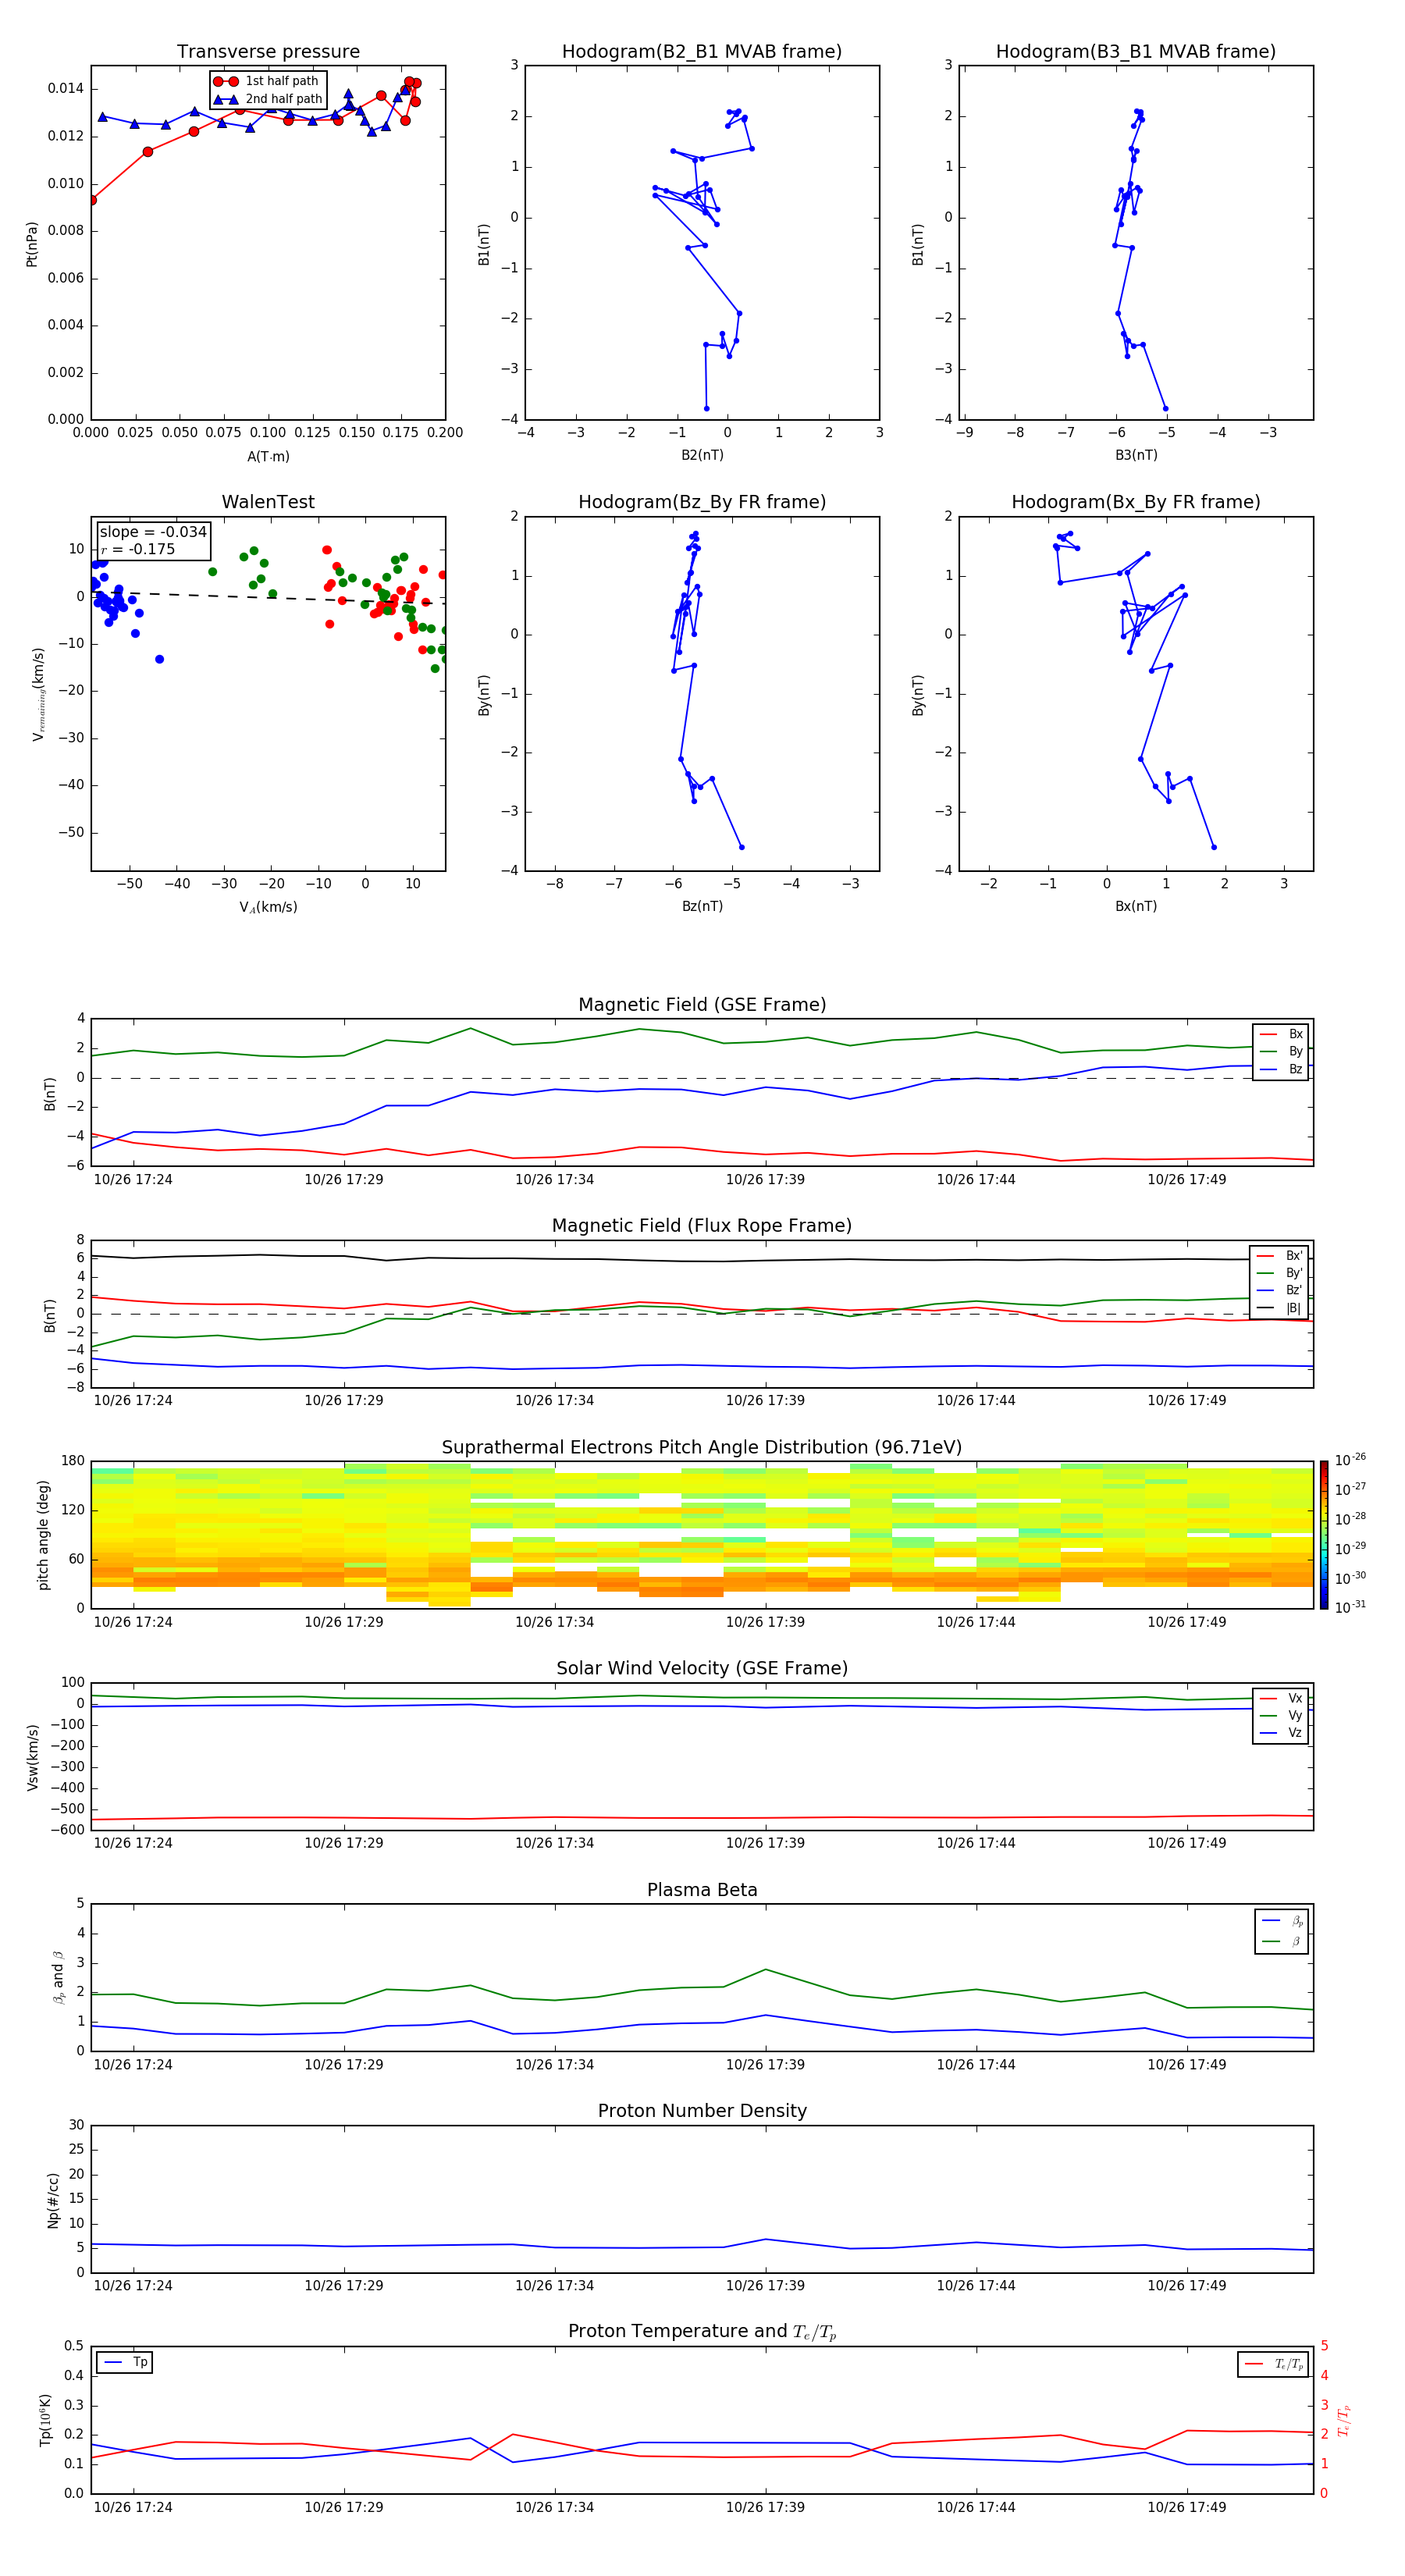Click the 'Np(#/cc)' axis label
Image resolution: width=1405 pixels, height=2576 pixels.
coord(53,2200)
